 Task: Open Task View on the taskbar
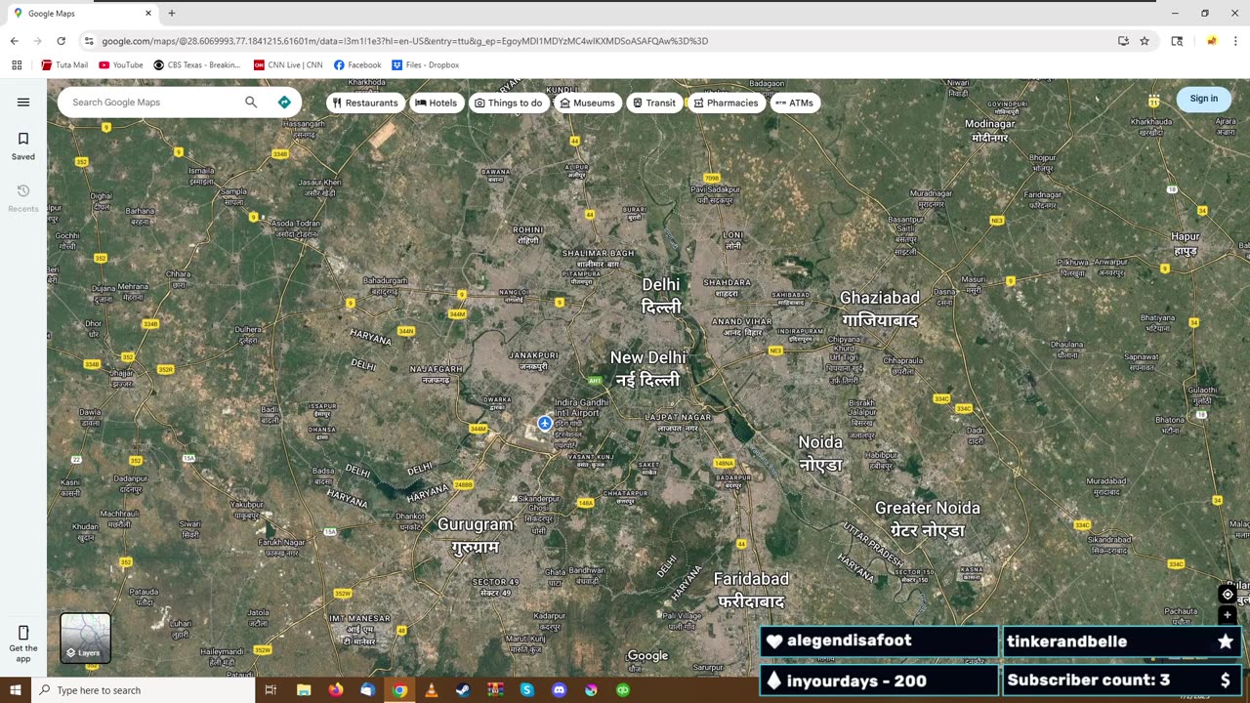(x=271, y=690)
